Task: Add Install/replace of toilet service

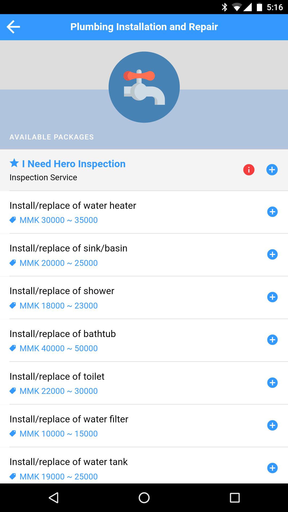Action: [x=272, y=383]
